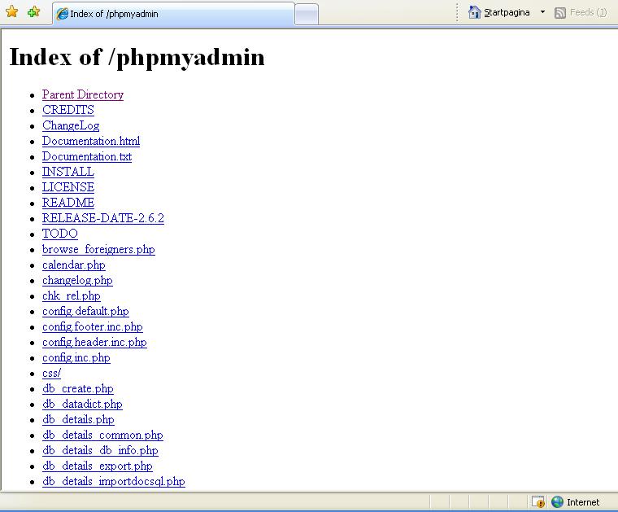The height and width of the screenshot is (512, 618).
Task: Click the Feeds RSS icon
Action: click(x=559, y=13)
